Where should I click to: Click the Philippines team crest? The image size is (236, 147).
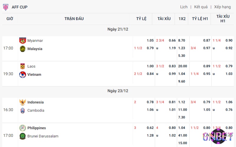pyautogui.click(x=23, y=128)
